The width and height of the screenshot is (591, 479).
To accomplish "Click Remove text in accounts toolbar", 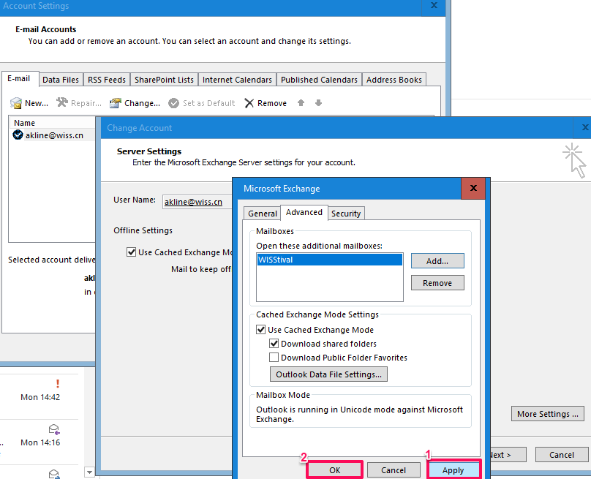I will pyautogui.click(x=272, y=103).
